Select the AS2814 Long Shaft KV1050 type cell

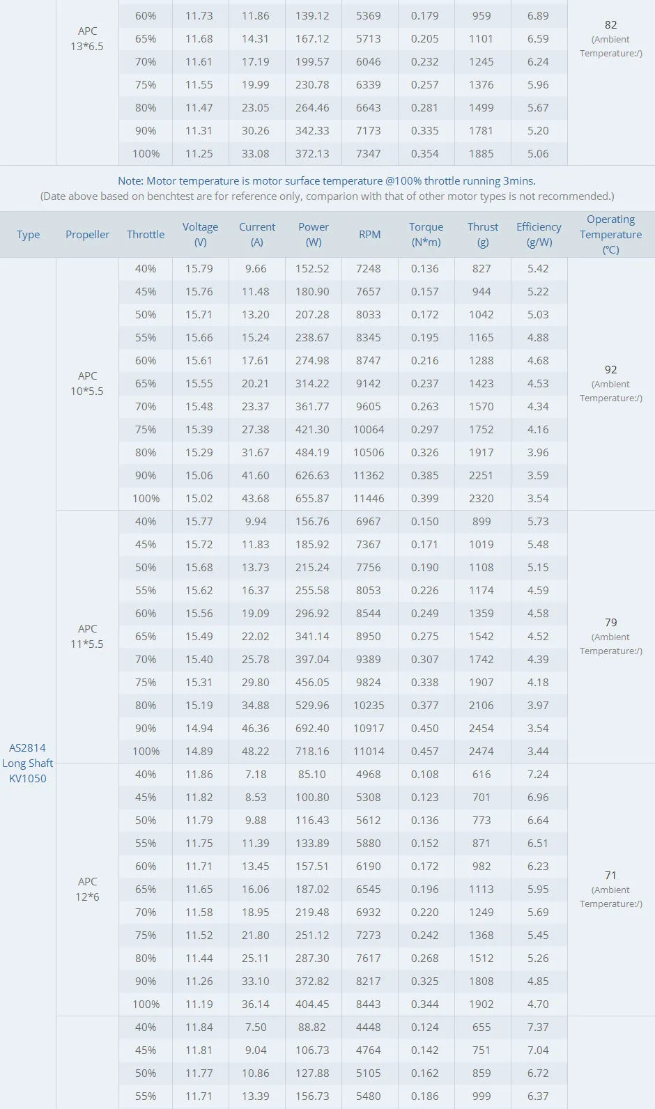pos(28,763)
